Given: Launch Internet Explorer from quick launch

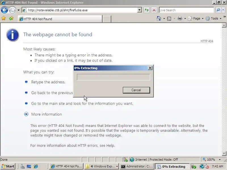Looking at the screenshot, I should 36,166.
